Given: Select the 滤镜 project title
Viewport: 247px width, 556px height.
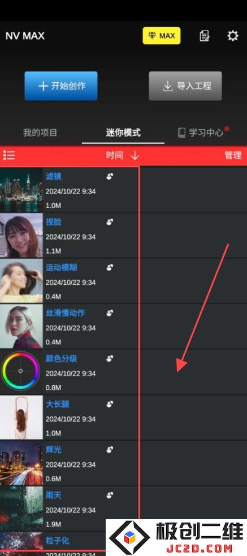Looking at the screenshot, I should coord(53,176).
